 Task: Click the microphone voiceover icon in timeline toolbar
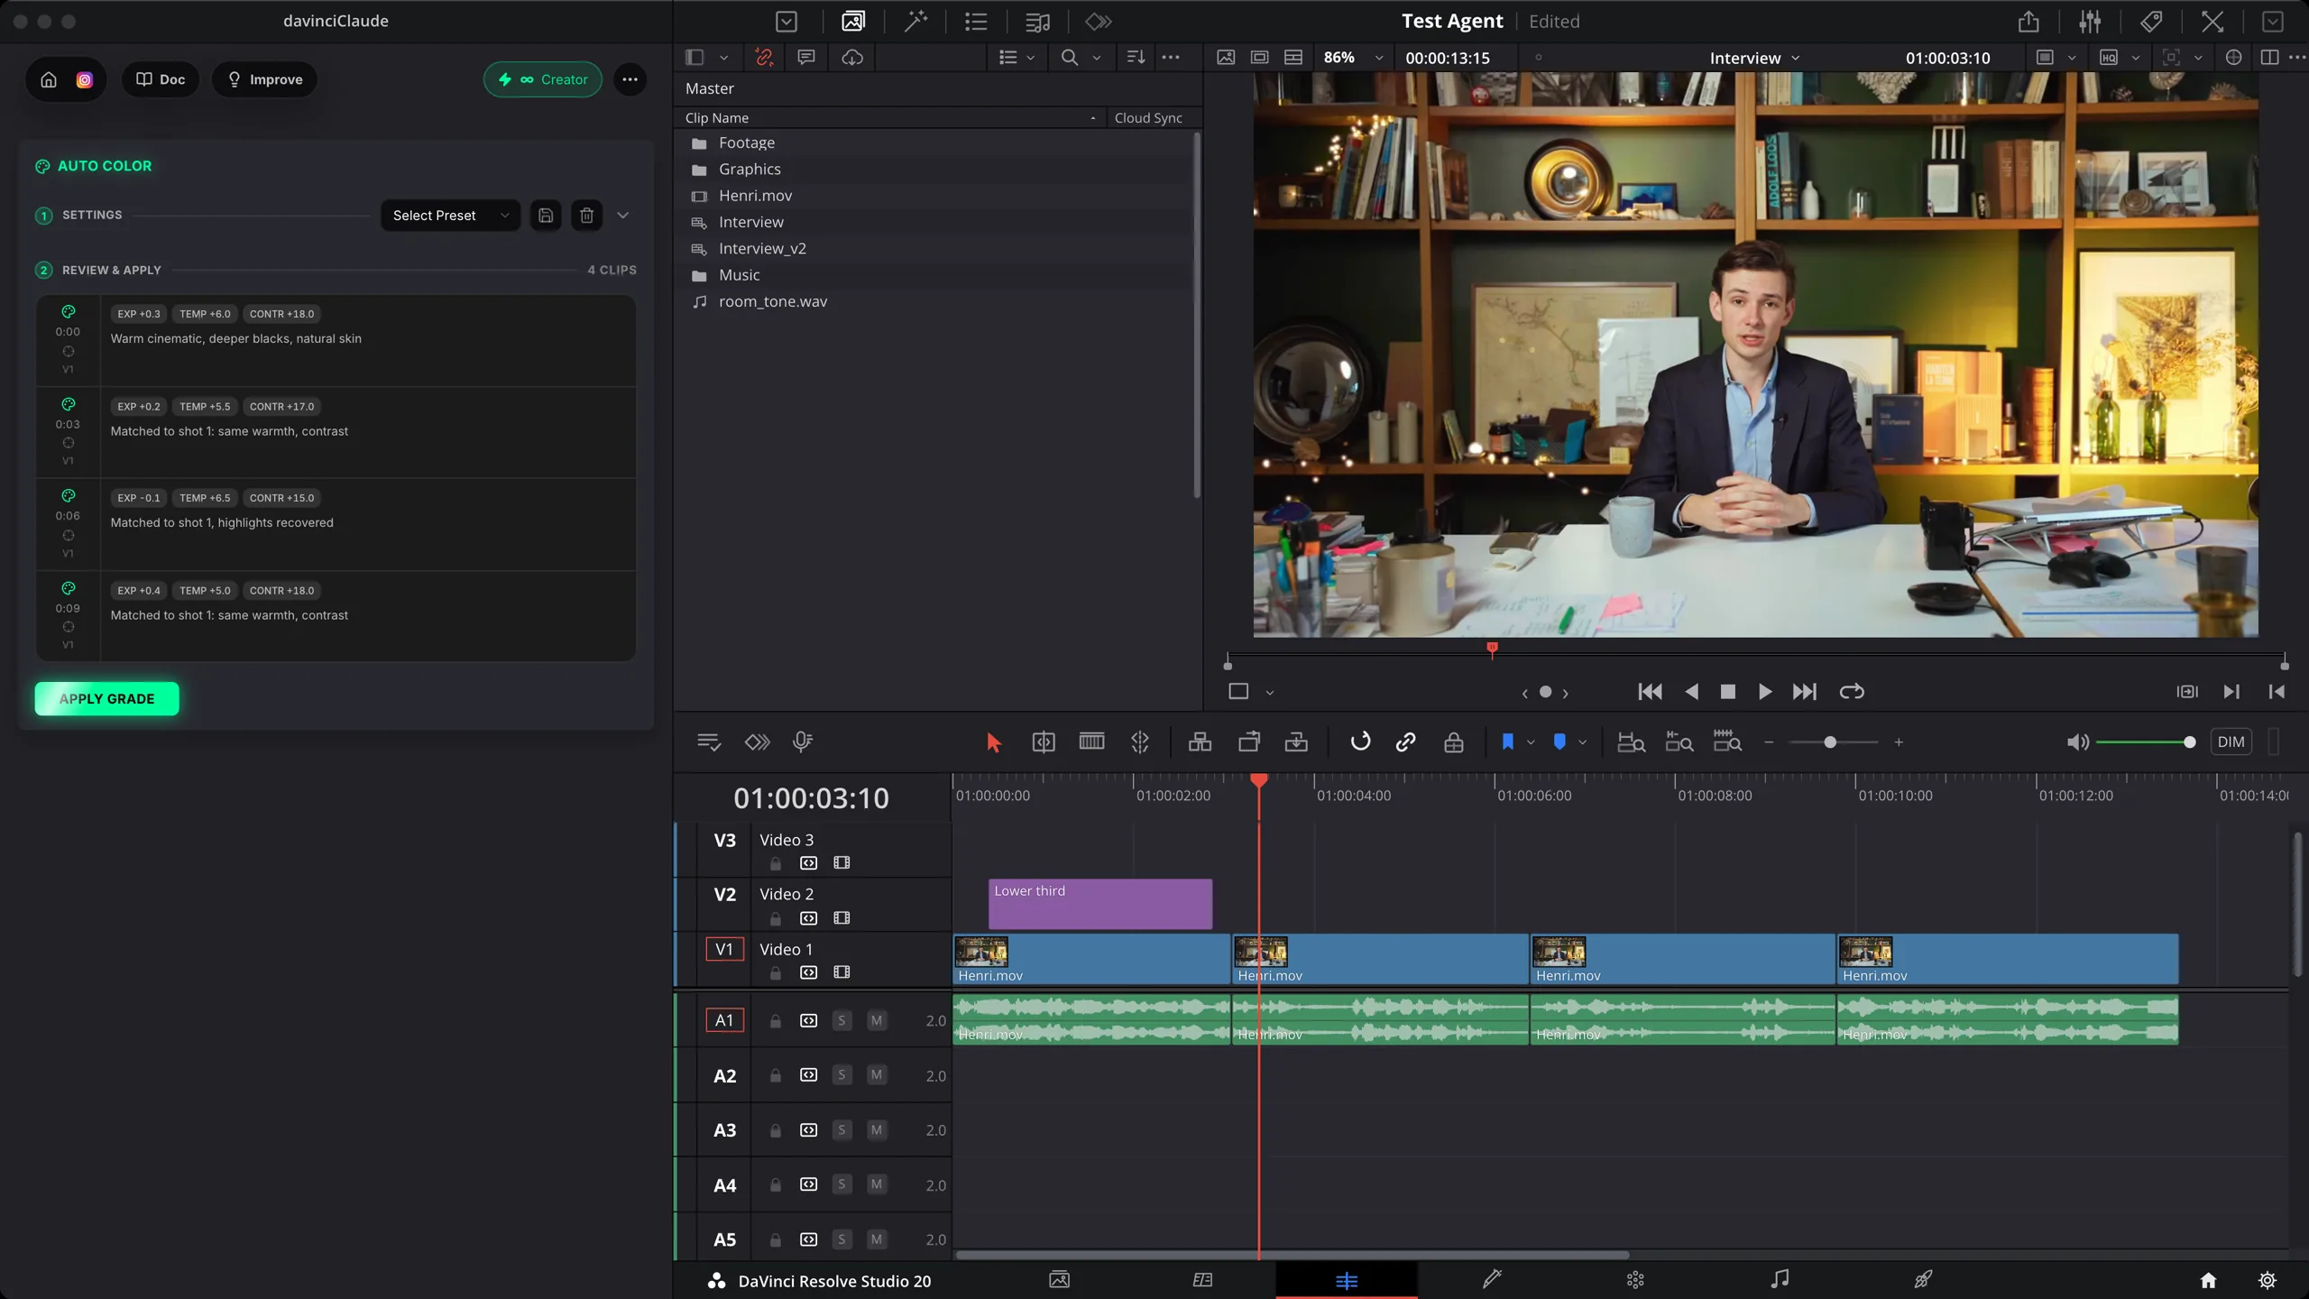(802, 742)
